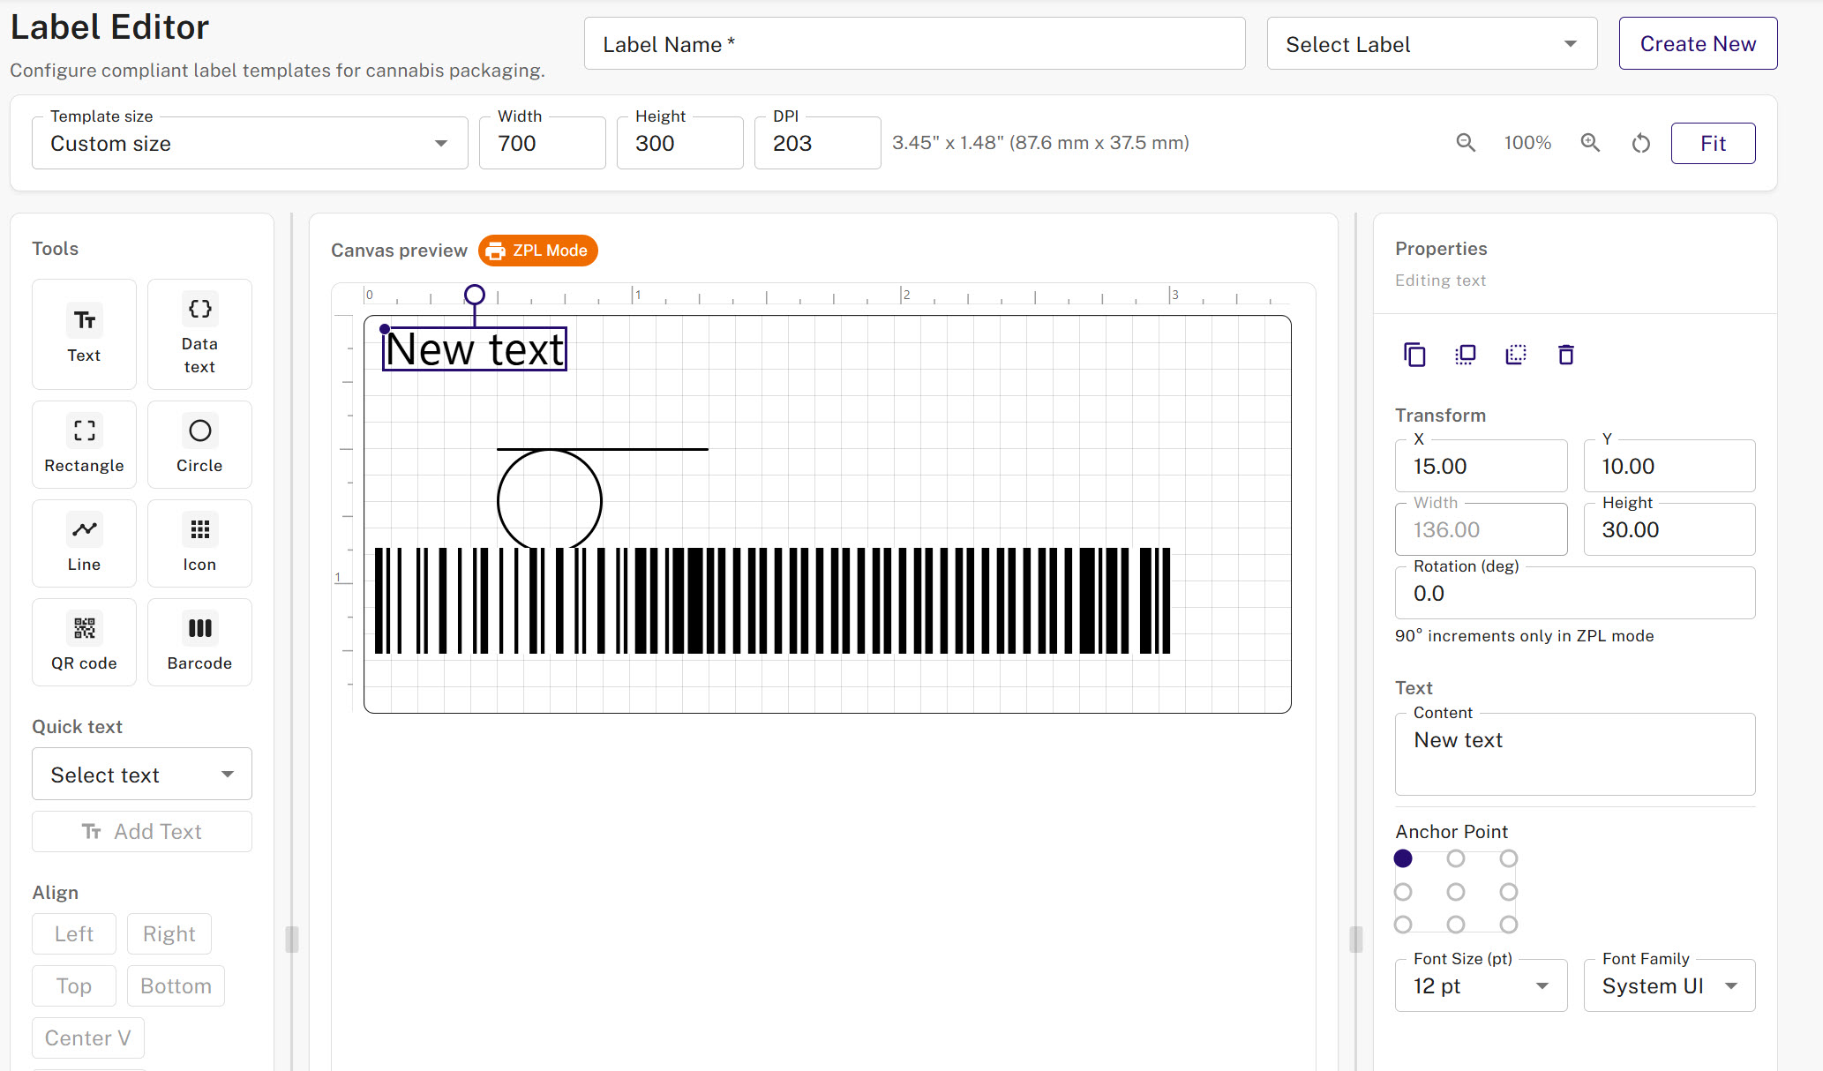
Task: Click the Transform Height field showing 30.00
Action: [1669, 529]
